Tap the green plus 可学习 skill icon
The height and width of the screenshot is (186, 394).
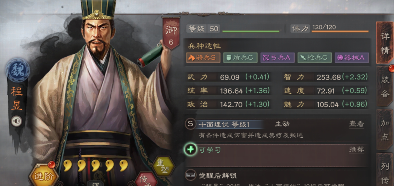pyautogui.click(x=190, y=150)
